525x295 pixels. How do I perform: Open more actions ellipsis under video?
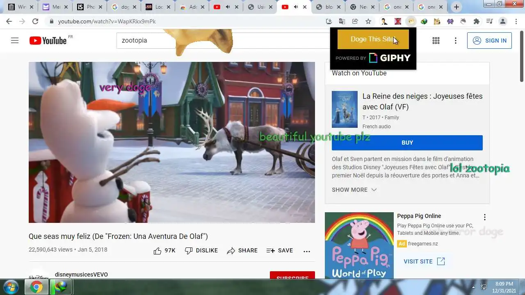tap(307, 251)
